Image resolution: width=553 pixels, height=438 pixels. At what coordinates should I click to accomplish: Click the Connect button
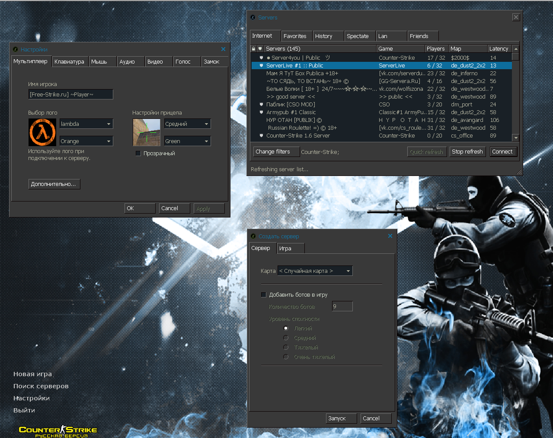tap(503, 152)
